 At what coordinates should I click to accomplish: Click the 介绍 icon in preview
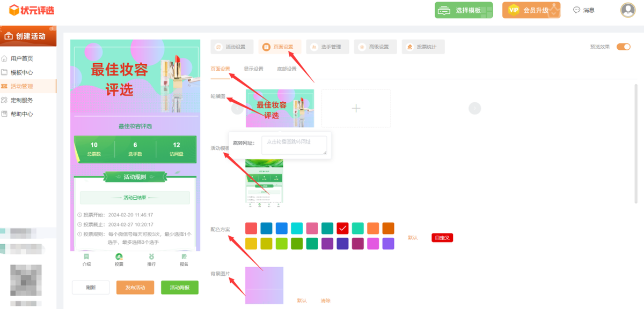[x=86, y=257]
